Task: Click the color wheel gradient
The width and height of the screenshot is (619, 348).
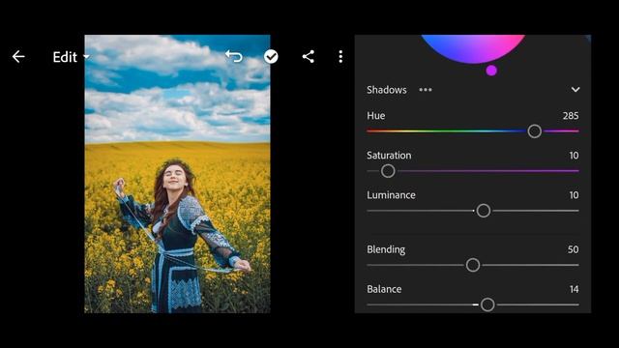Action: pyautogui.click(x=473, y=48)
